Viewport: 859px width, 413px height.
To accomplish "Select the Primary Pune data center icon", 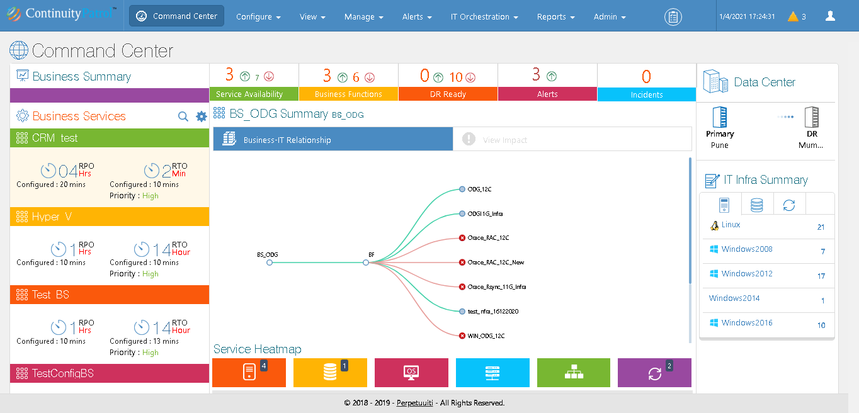I will point(719,118).
